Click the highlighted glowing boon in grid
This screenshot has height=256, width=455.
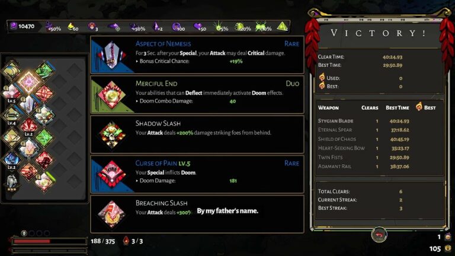[x=28, y=82]
